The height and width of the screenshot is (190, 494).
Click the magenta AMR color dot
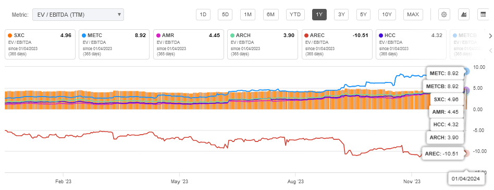[x=159, y=35]
